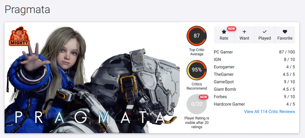Image resolution: width=305 pixels, height=138 pixels.
Task: Open the 87 Top Critic Average circle
Action: (197, 36)
